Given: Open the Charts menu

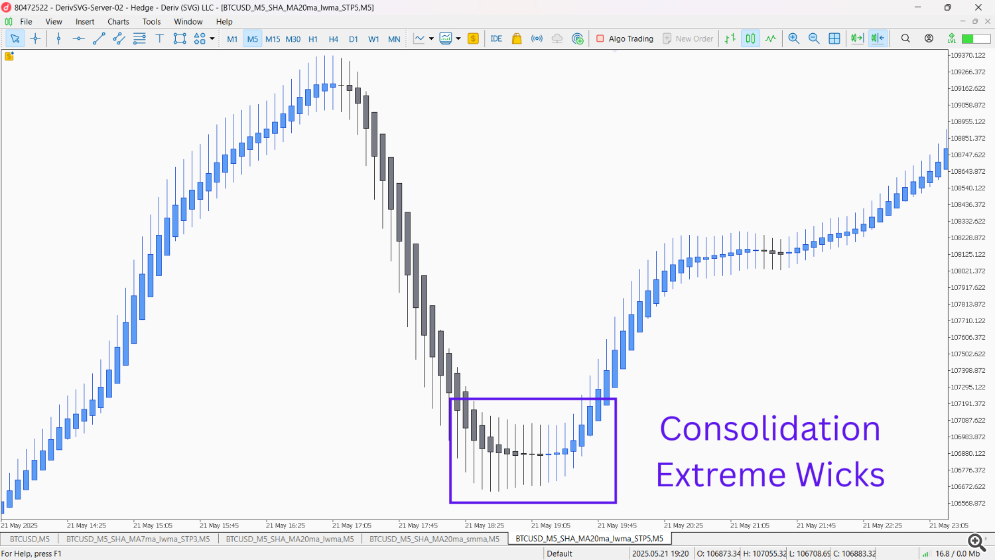Looking at the screenshot, I should pos(118,21).
